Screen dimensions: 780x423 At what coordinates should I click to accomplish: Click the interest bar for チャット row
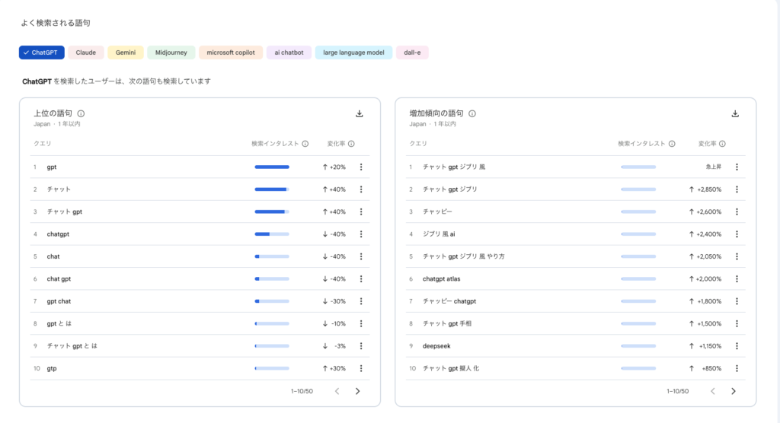pyautogui.click(x=271, y=189)
